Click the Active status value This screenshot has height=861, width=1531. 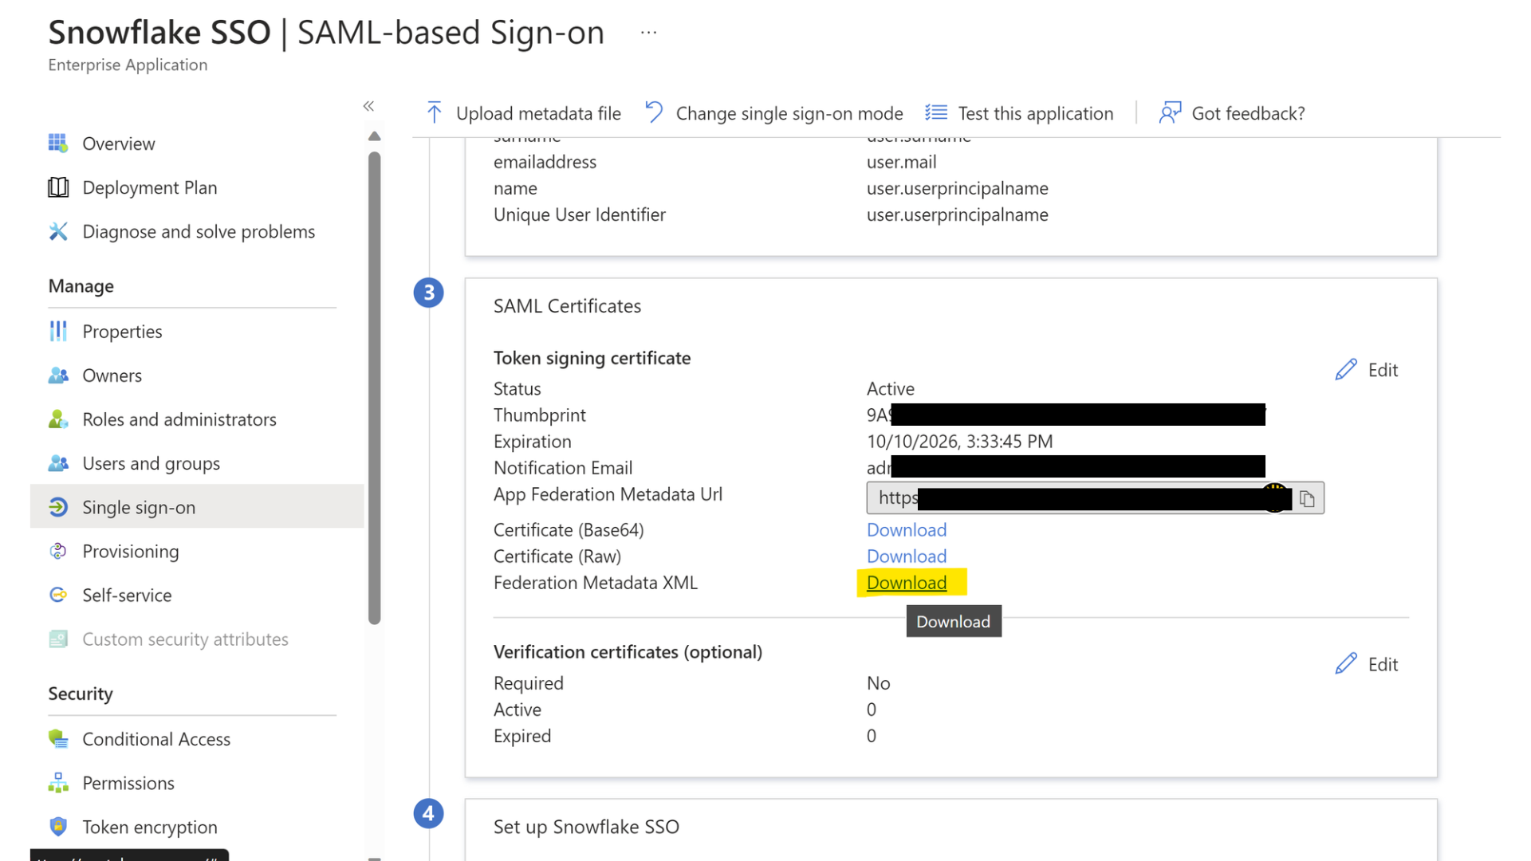pos(891,389)
